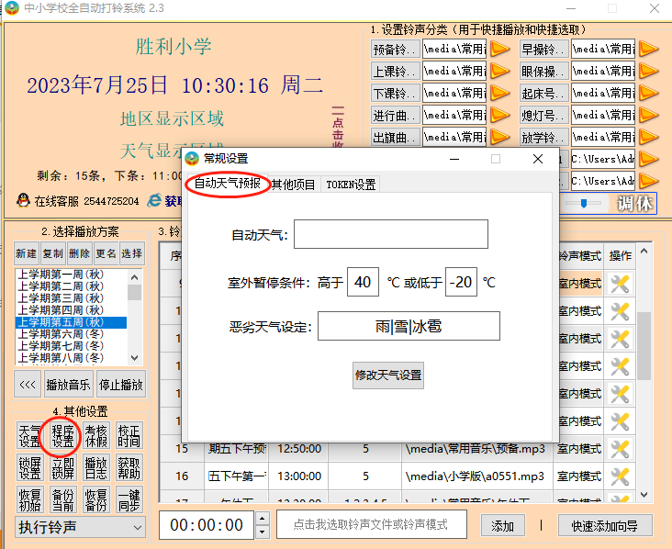Open the TOKEN设置 tab
Screen dimensions: 672x549
(351, 185)
